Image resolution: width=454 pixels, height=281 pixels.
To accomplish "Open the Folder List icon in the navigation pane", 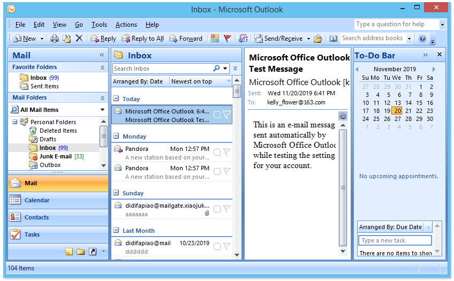I will (x=80, y=252).
